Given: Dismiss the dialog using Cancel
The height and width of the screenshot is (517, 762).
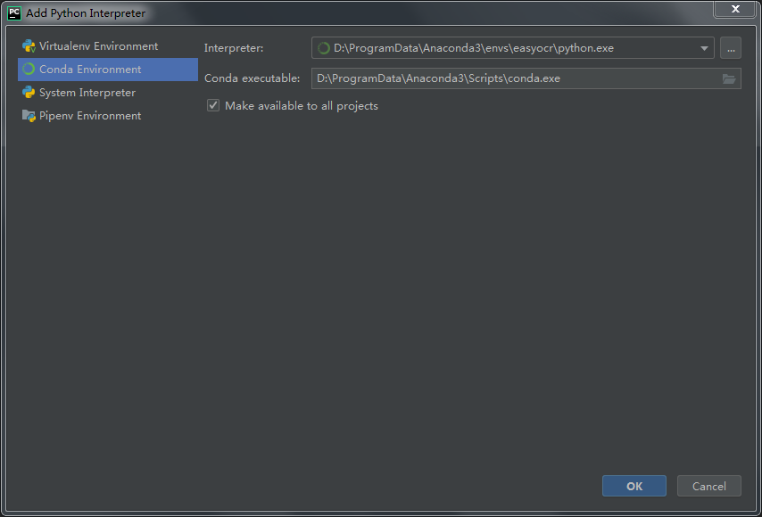Looking at the screenshot, I should pyautogui.click(x=708, y=486).
